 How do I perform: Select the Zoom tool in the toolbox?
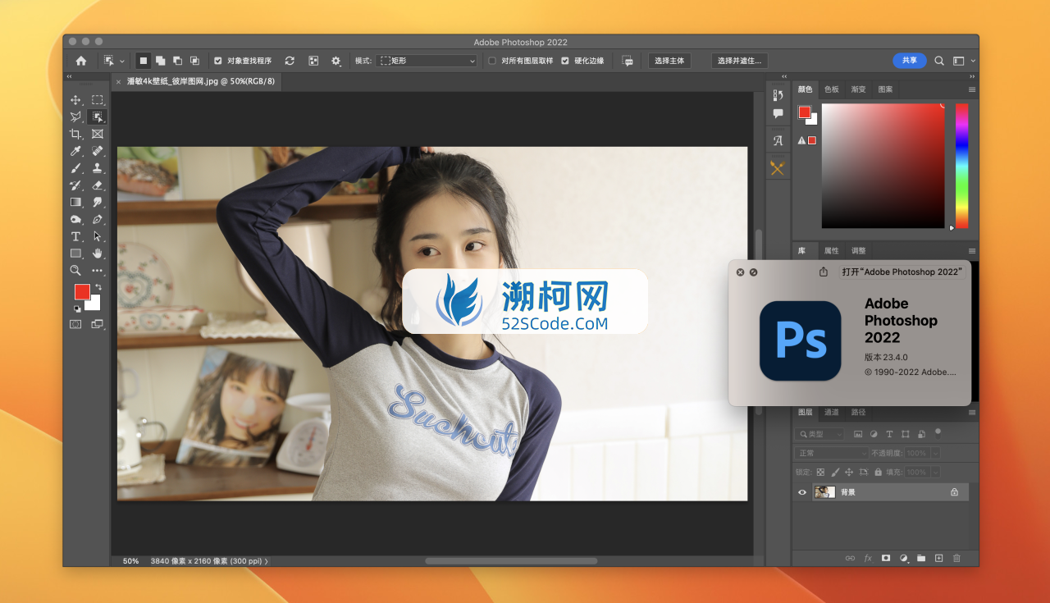click(x=75, y=270)
